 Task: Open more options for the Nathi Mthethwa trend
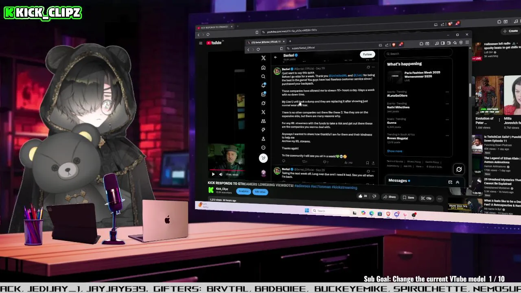[447, 103]
